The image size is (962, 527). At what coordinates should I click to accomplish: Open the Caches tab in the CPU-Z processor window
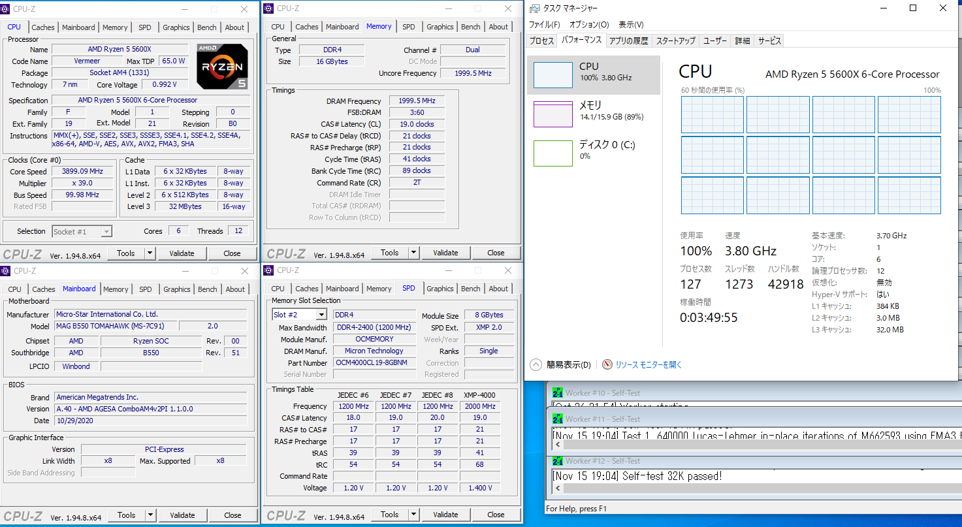tap(43, 27)
